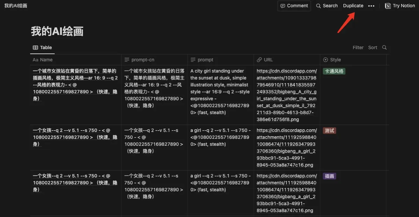The height and width of the screenshot is (217, 419).
Task: Open the Sort options for table
Action: click(373, 48)
